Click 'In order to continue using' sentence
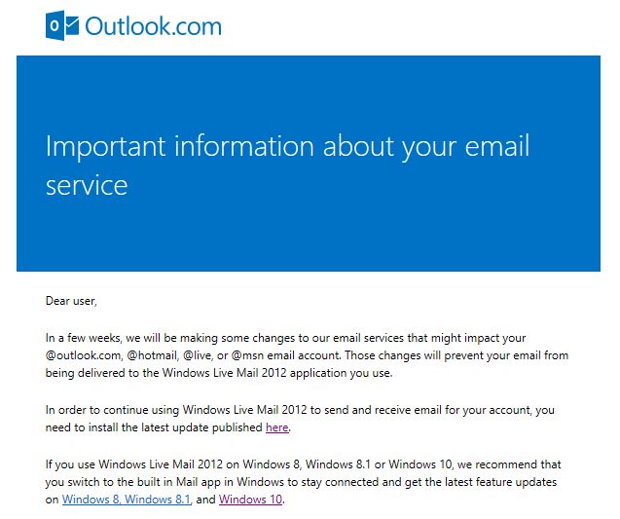Viewport: 620px width, 519px height. click(112, 409)
